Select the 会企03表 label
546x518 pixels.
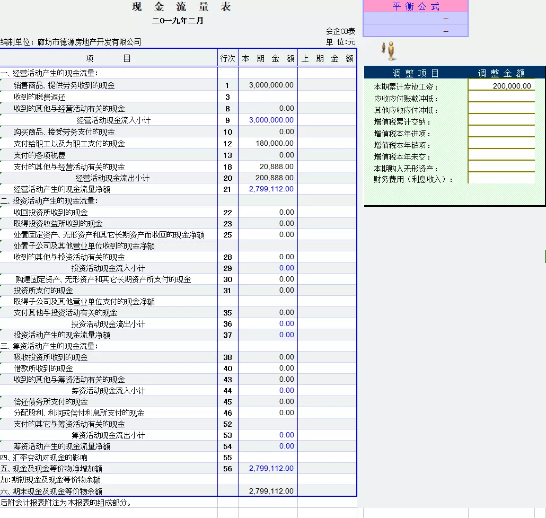(340, 31)
